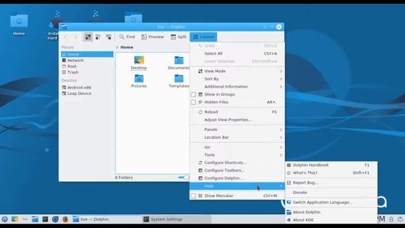Screen dimensions: 405x228
Task: Open Configure Toolbars from the menu
Action: 237,170
